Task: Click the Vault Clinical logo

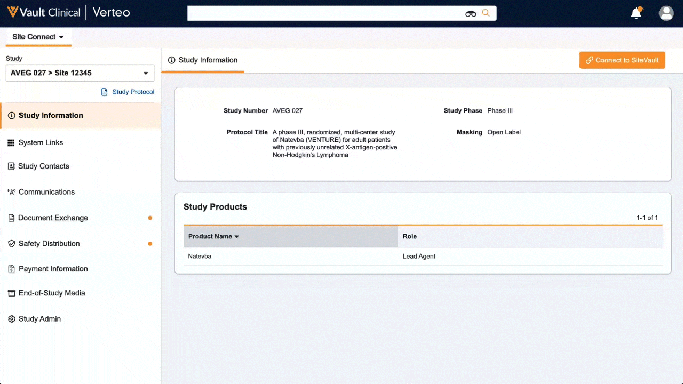Action: pos(44,12)
